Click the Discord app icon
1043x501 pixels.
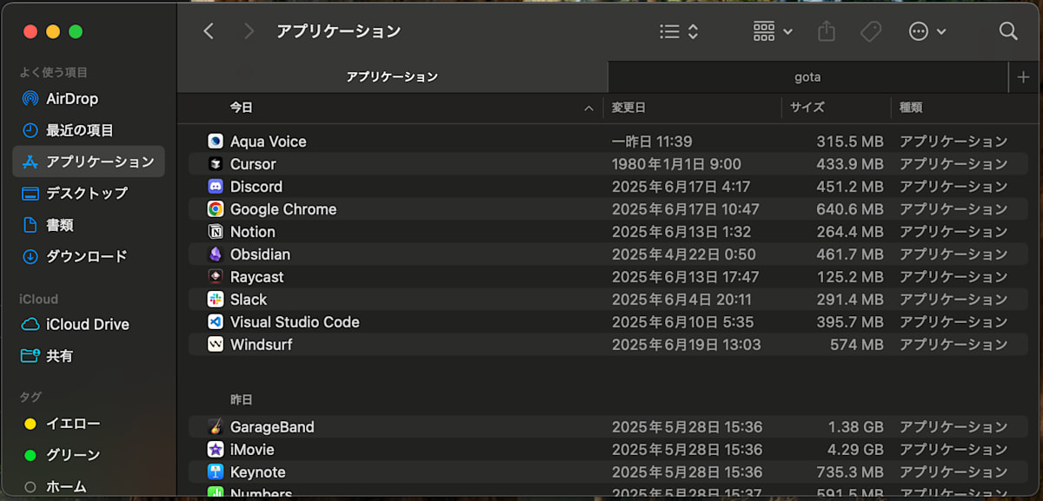[x=216, y=187]
